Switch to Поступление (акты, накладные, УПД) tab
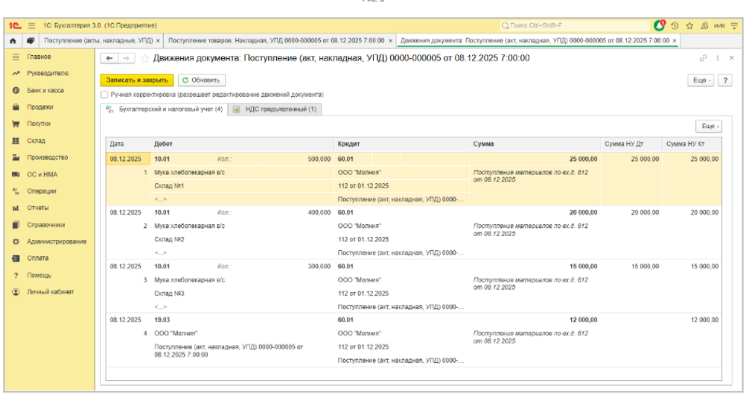 [x=98, y=41]
